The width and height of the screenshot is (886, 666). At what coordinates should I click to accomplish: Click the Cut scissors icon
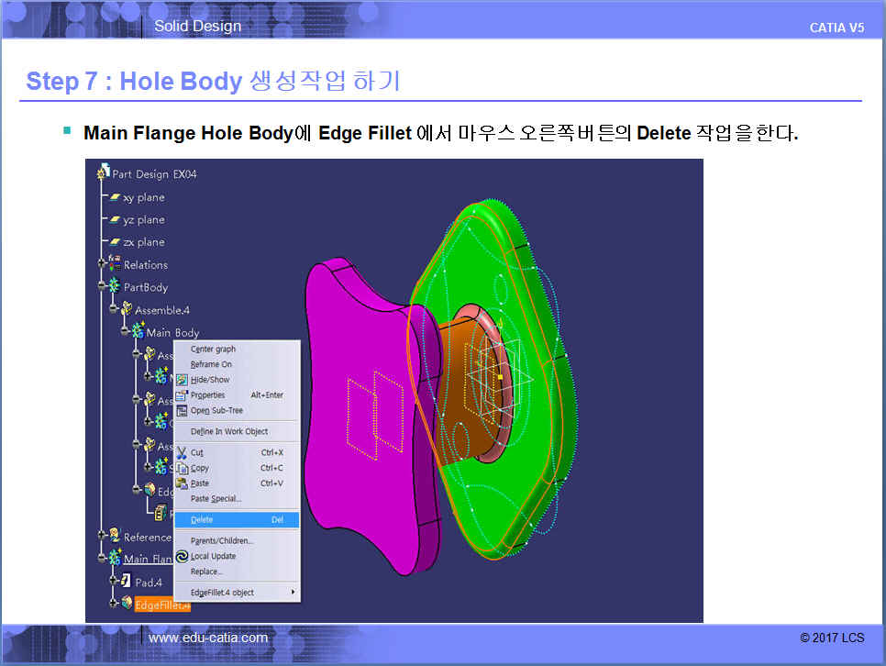182,452
